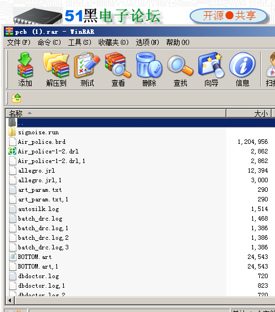This screenshot has width=275, height=312.
Task: Open the 工具(S) menu
Action: coord(80,42)
